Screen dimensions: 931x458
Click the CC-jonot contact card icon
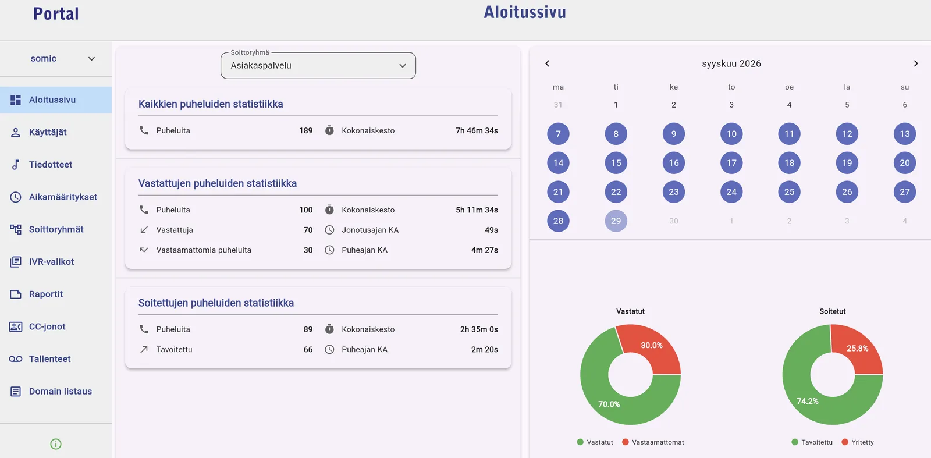click(16, 326)
